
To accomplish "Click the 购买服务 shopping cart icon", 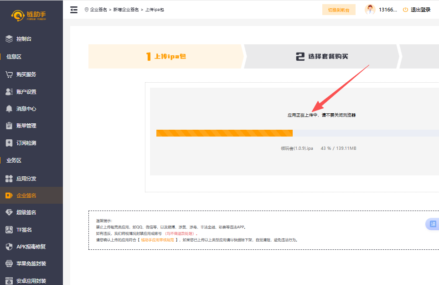I will click(x=9, y=74).
